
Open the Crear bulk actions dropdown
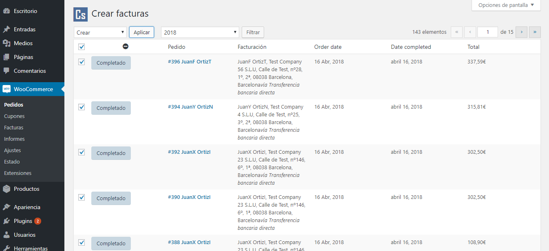[x=100, y=33]
